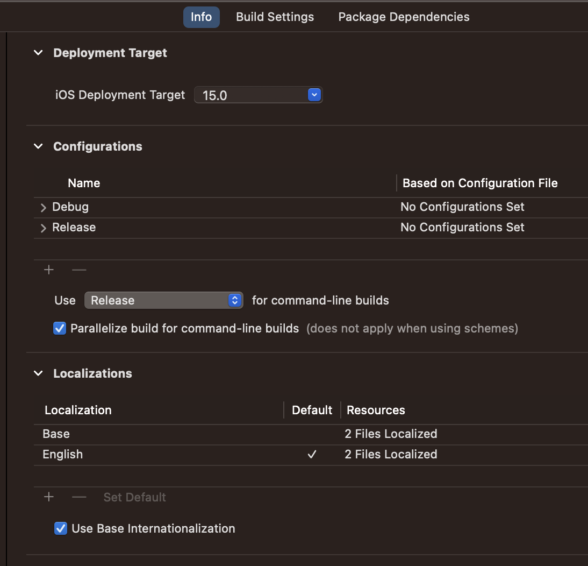588x566 pixels.
Task: Click the add localization plus icon
Action: pyautogui.click(x=49, y=497)
